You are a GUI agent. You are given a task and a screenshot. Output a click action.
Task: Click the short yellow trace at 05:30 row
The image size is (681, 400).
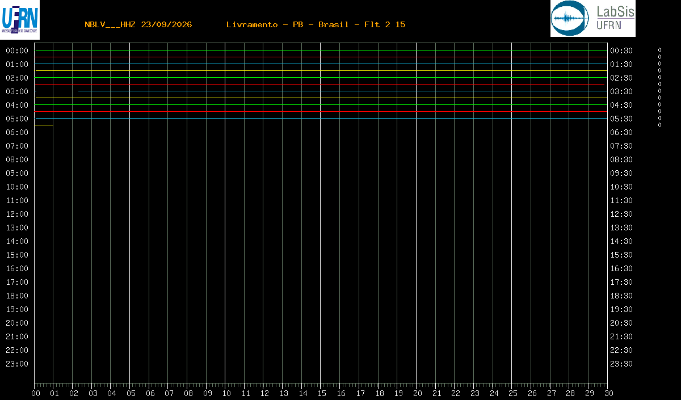coord(44,125)
